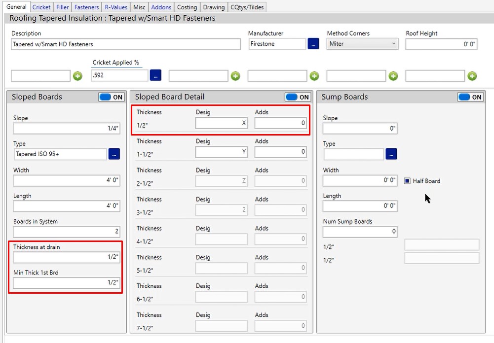Click the first green plus icon left of Cricket Applied

78,76
